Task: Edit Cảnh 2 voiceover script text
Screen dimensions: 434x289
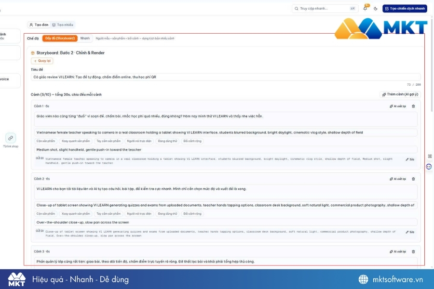Action: pos(226,192)
